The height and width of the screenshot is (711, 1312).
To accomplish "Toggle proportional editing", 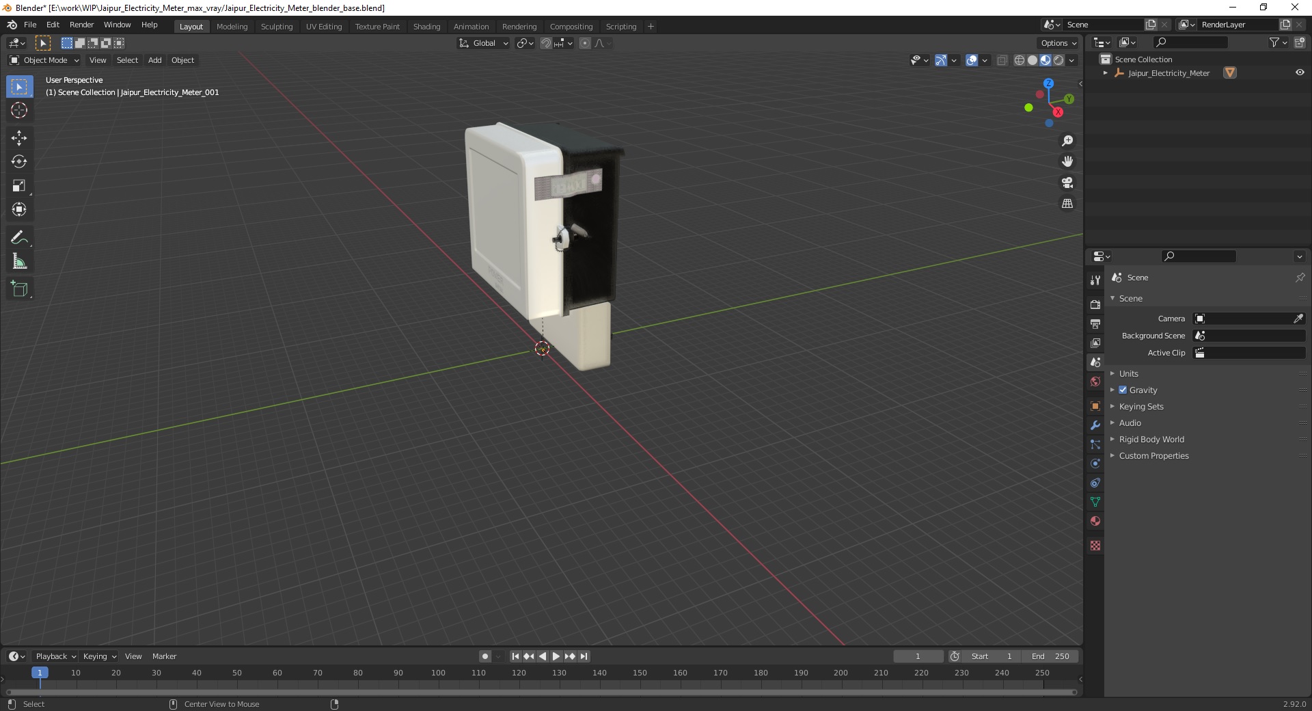I will (x=585, y=43).
